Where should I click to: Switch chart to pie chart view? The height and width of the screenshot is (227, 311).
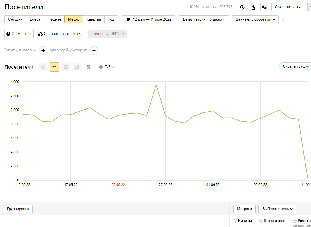[x=43, y=67]
